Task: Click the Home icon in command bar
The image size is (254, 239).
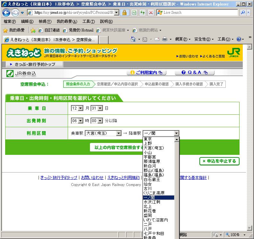Action: (133, 39)
